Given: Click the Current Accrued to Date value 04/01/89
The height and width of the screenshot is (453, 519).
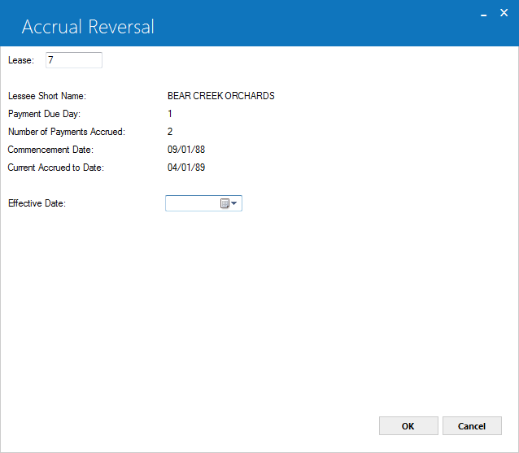Looking at the screenshot, I should [186, 168].
